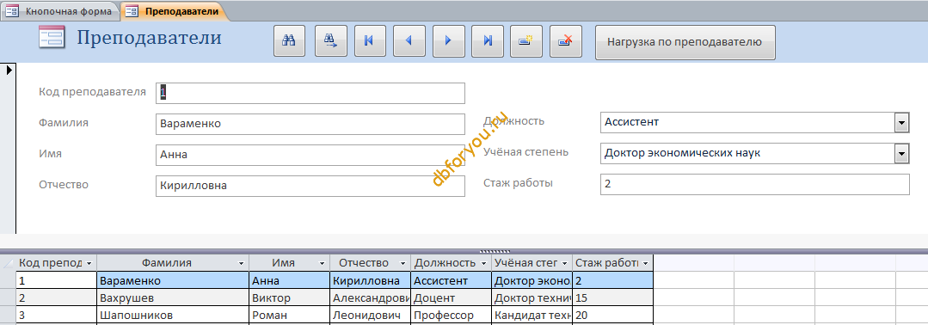Click cell Леонидович in the datasheet
Image resolution: width=928 pixels, height=325 pixels.
coord(370,315)
